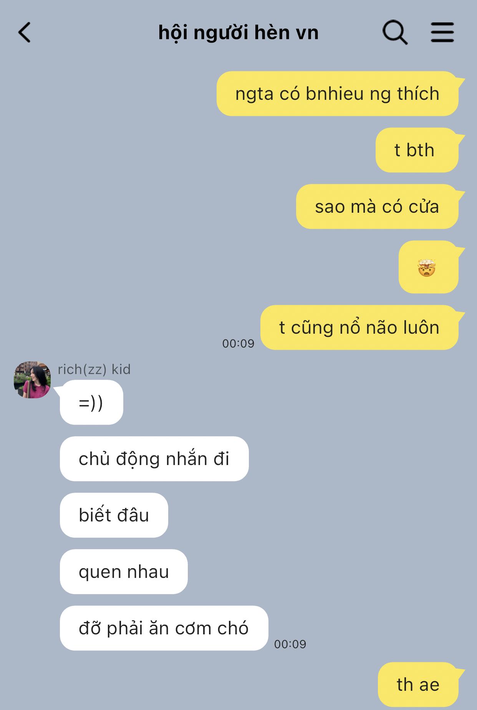Select the "đỡ phải ăn cơm chó" message
477x710 pixels.
(164, 628)
